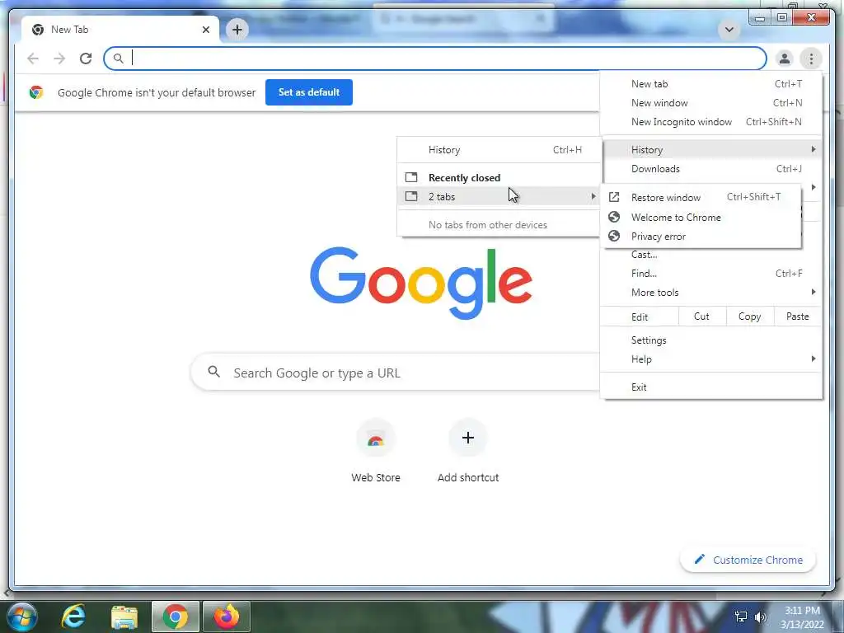
Task: Select Settings in the Chrome menu
Action: 711,340
